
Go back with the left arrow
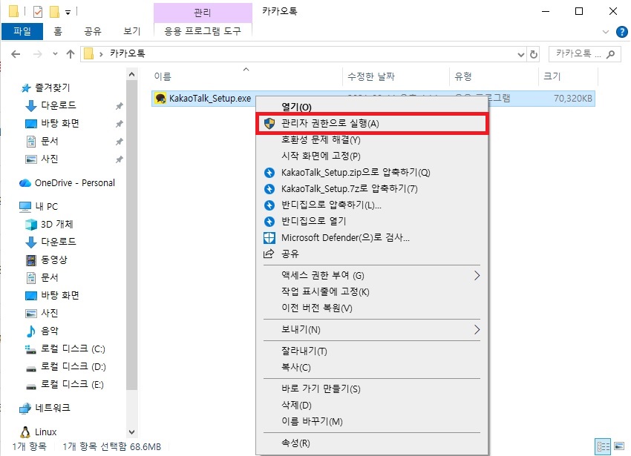point(16,54)
